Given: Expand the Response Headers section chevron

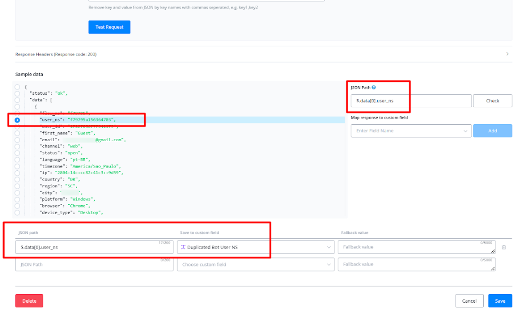Looking at the screenshot, I should 507,54.
